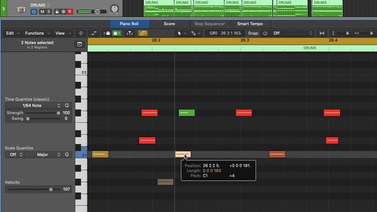Screen dimensions: 377x212
Task: Click the C2 piano key
Action: point(82,71)
